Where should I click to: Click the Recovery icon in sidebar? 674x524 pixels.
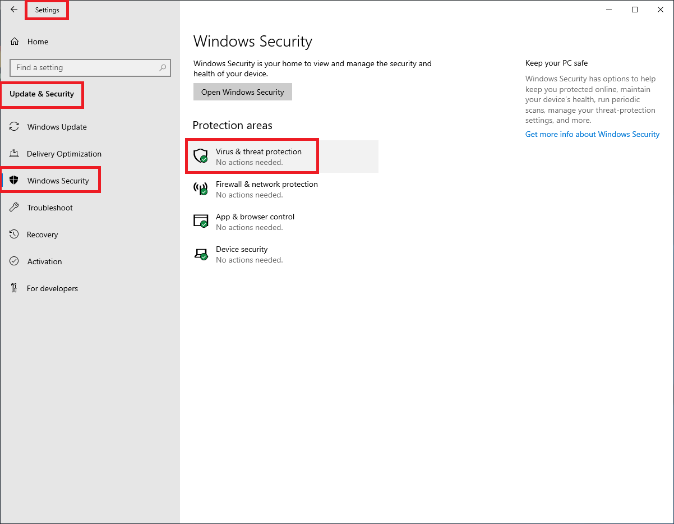coord(15,235)
